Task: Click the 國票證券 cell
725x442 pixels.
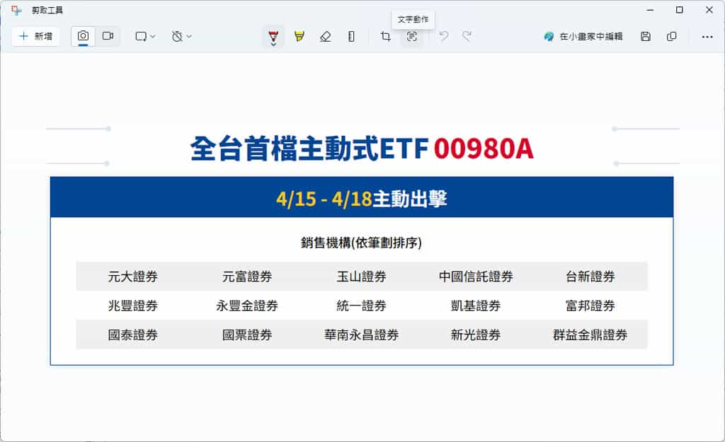Action: [247, 335]
